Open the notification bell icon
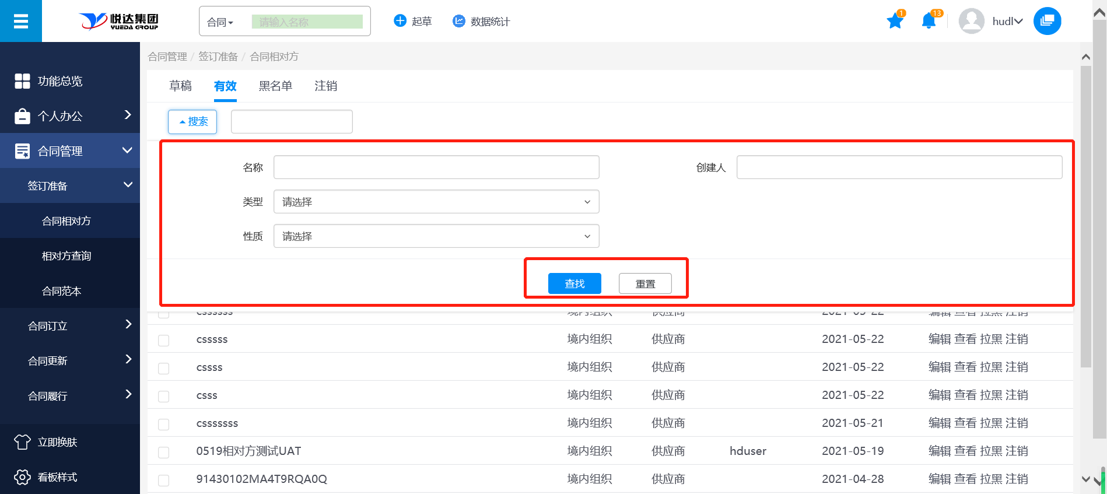Screen dimensions: 1107x494 click(928, 22)
